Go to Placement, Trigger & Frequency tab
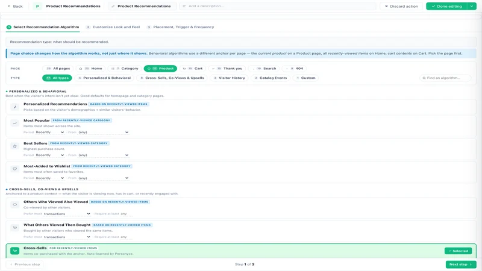 (x=180, y=27)
